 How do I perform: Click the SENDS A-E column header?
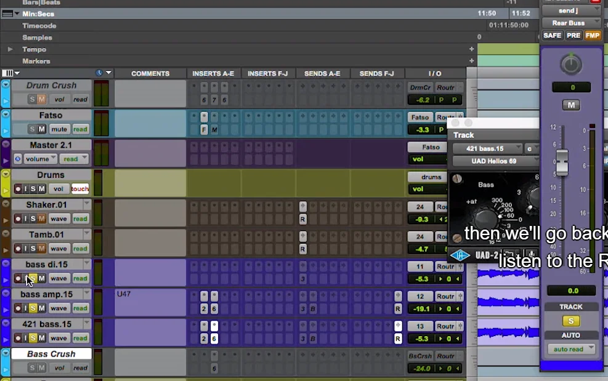click(322, 73)
